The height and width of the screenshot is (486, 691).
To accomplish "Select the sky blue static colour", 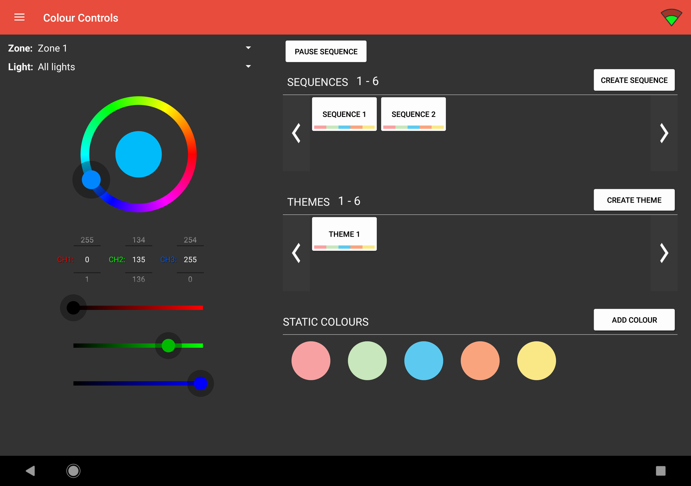I will [423, 360].
